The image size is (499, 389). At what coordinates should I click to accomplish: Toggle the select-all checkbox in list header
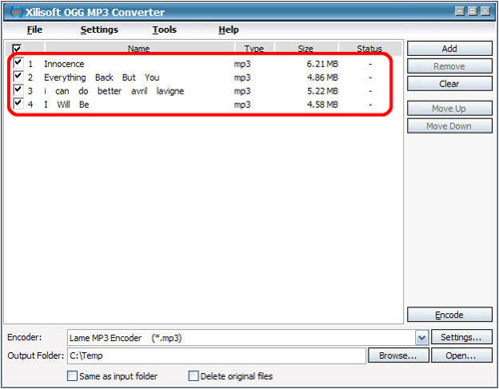(17, 49)
